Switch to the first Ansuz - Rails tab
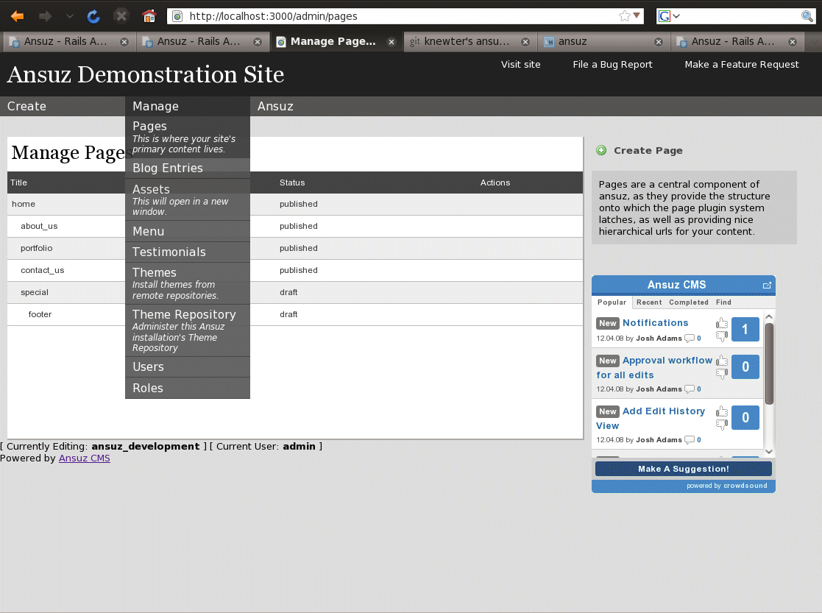Image resolution: width=822 pixels, height=613 pixels. coord(66,41)
